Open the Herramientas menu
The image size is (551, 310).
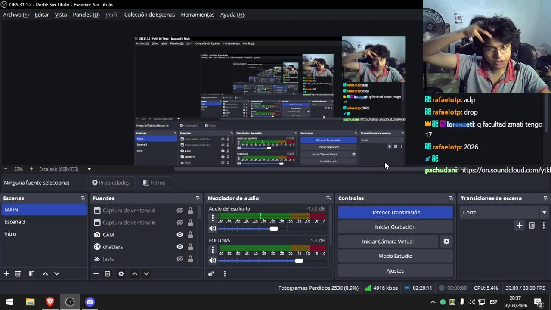pyautogui.click(x=198, y=15)
